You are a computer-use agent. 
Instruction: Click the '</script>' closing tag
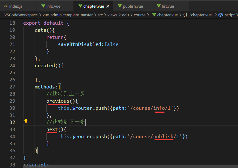tap(36, 165)
